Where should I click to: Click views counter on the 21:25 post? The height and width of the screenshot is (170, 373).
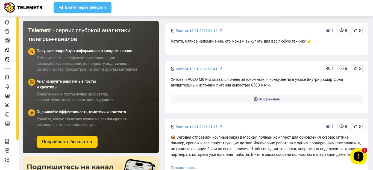click(330, 127)
